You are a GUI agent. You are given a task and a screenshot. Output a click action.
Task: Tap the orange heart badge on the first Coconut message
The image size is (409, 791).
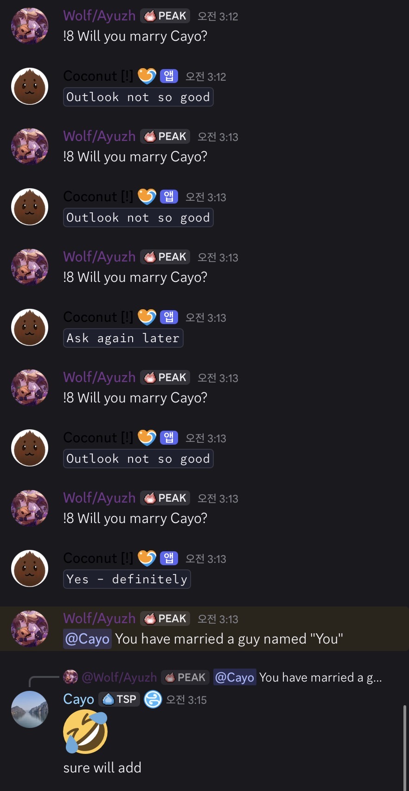click(147, 76)
